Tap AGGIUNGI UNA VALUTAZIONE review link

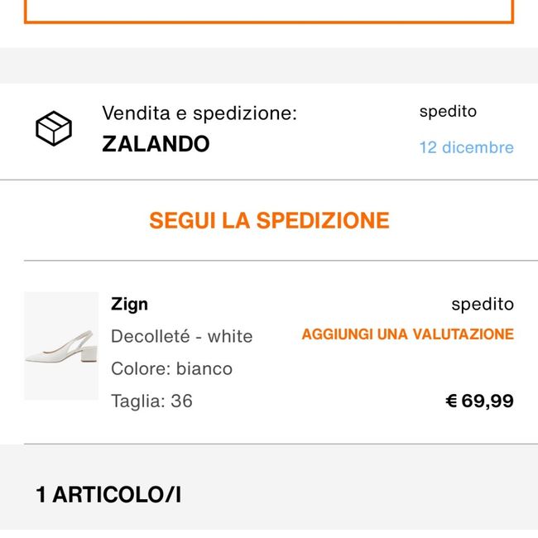pos(407,334)
